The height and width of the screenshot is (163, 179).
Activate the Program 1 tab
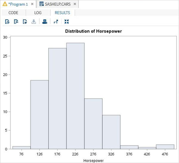coord(18,4)
